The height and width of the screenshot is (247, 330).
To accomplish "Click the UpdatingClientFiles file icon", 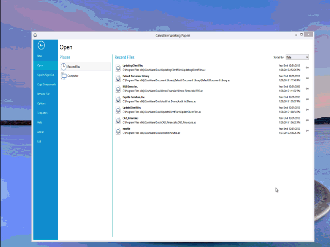I will click(x=118, y=68).
